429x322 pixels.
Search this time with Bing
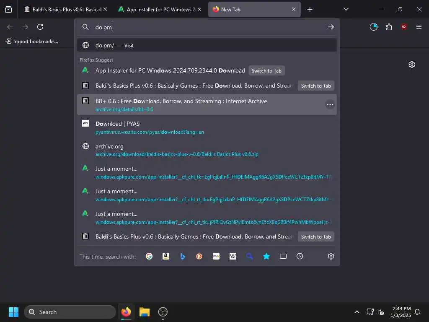tap(183, 256)
